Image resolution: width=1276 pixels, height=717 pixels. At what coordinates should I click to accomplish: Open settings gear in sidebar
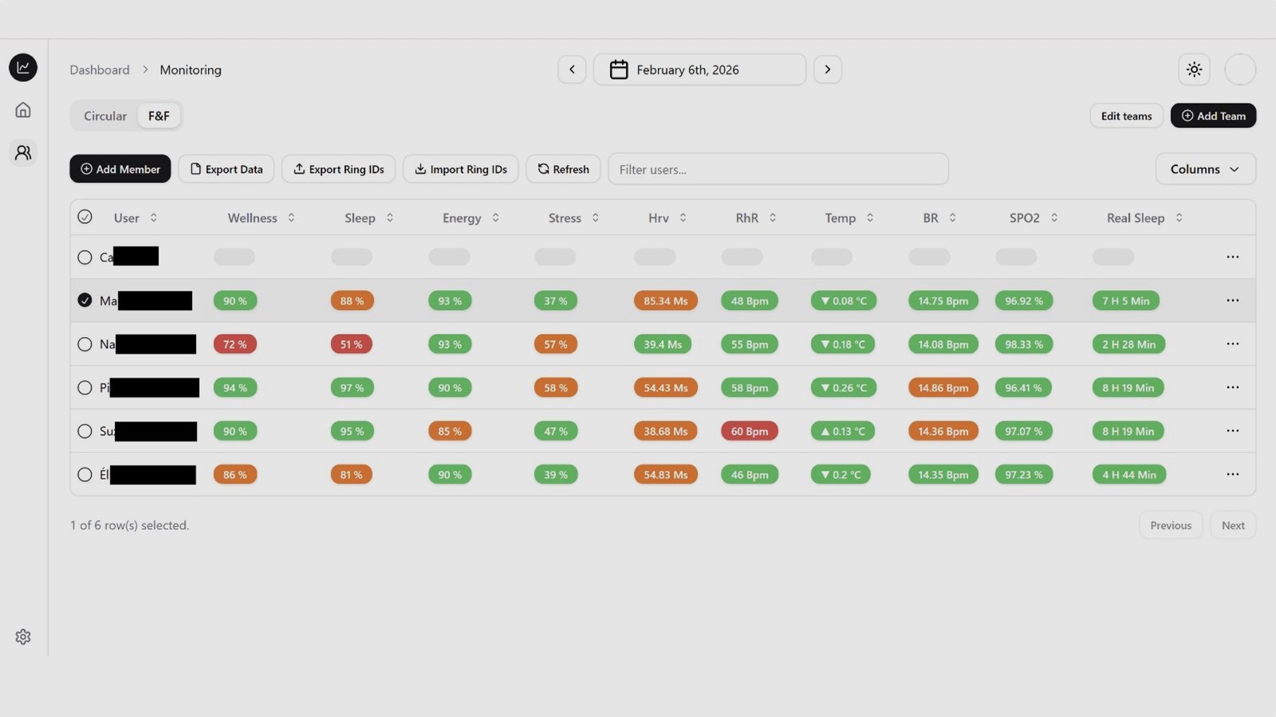pyautogui.click(x=23, y=637)
